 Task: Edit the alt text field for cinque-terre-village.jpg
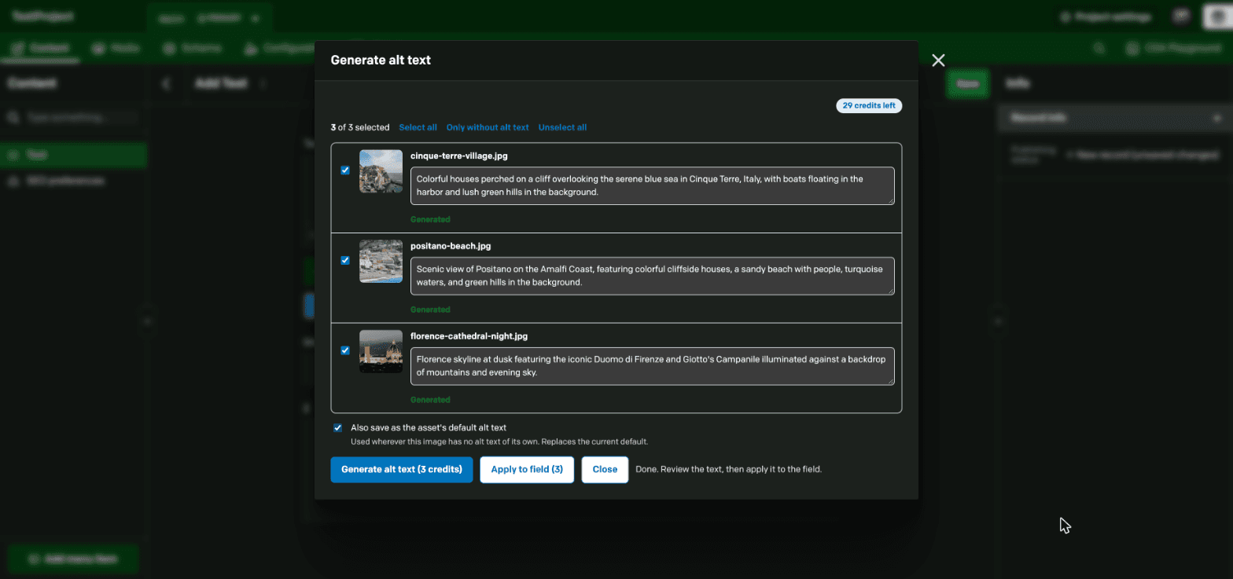(653, 185)
